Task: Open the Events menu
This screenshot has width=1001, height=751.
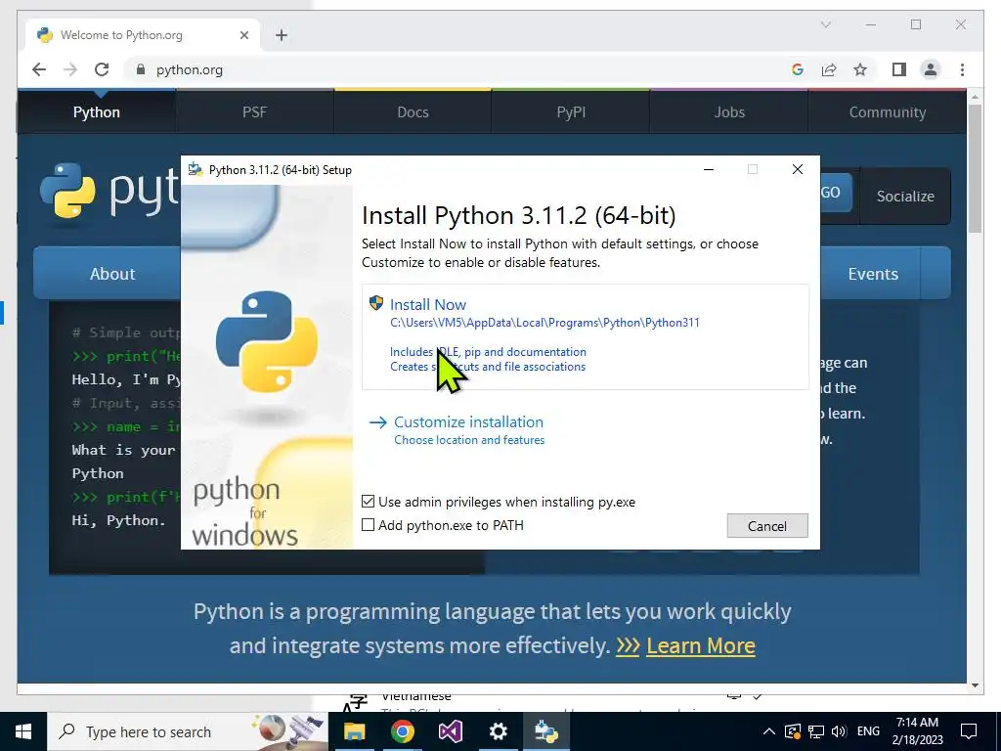Action: [x=873, y=274]
